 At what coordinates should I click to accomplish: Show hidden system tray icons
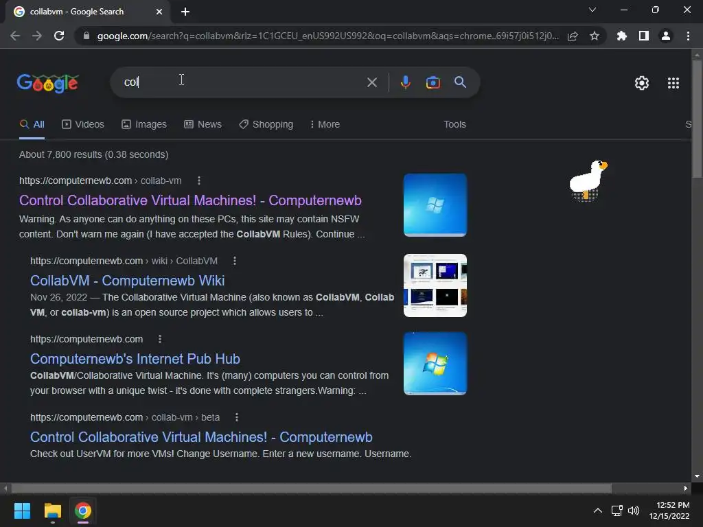pos(598,511)
